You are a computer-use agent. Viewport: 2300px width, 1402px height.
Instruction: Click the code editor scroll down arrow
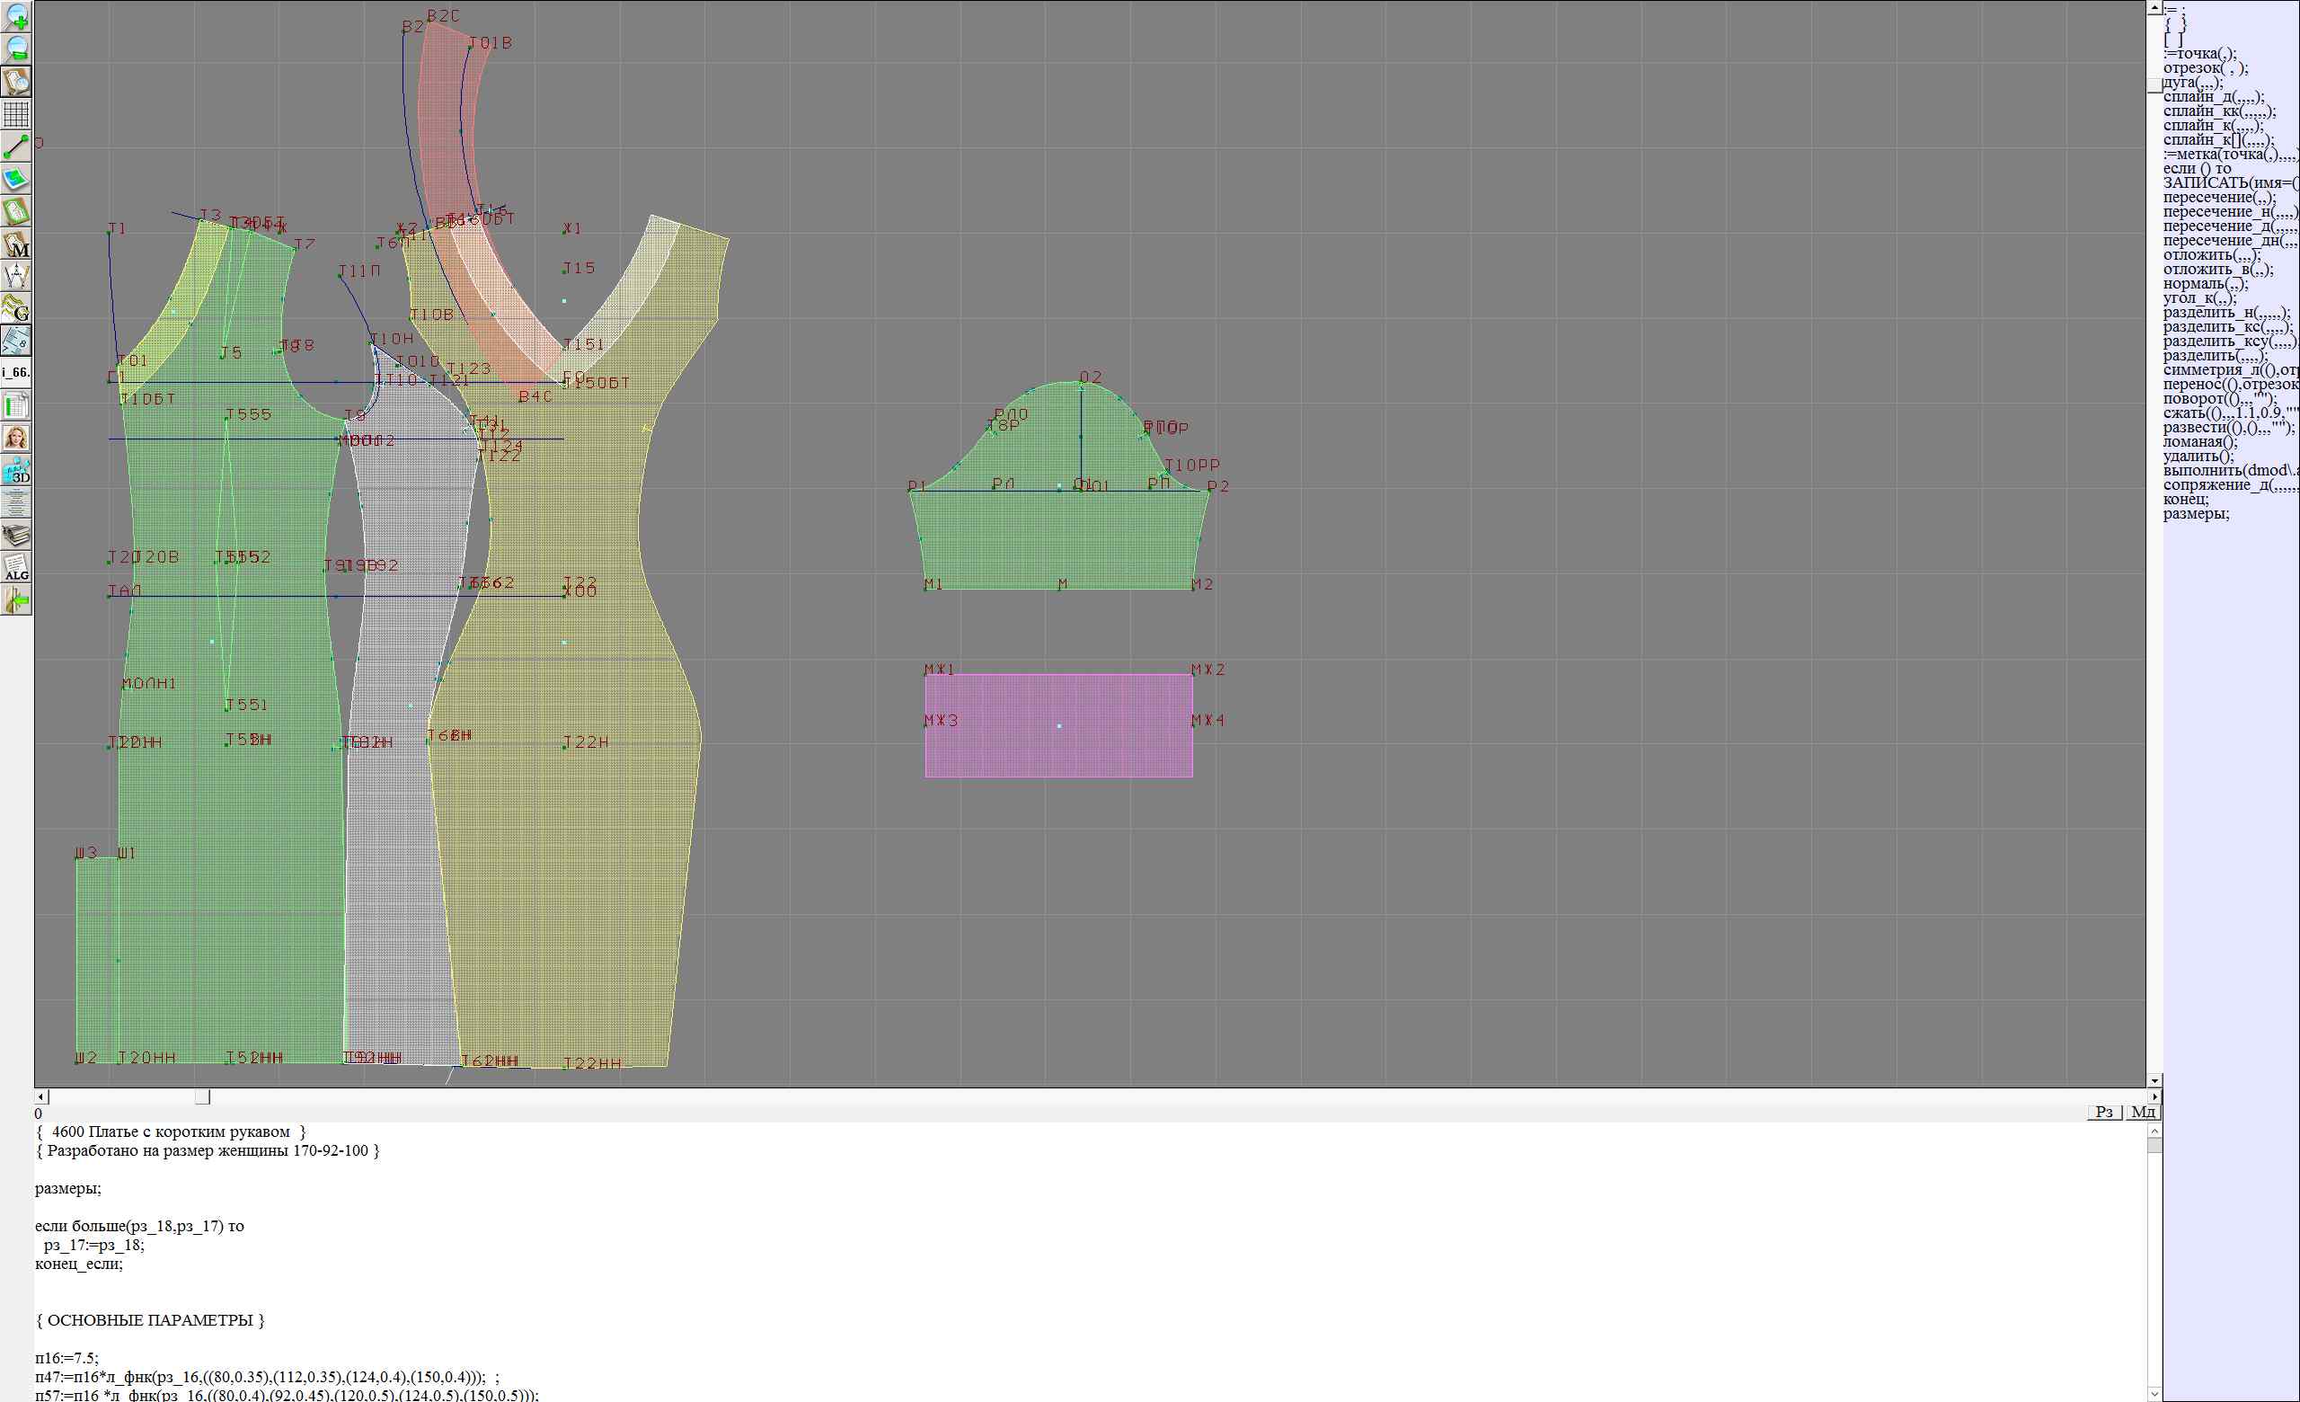2154,1394
